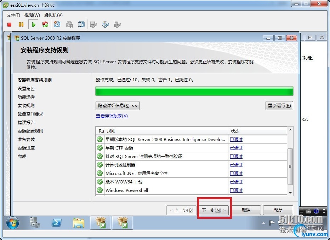Click the 隐藏详细信息(S) button
This screenshot has width=330, height=240.
pos(118,106)
